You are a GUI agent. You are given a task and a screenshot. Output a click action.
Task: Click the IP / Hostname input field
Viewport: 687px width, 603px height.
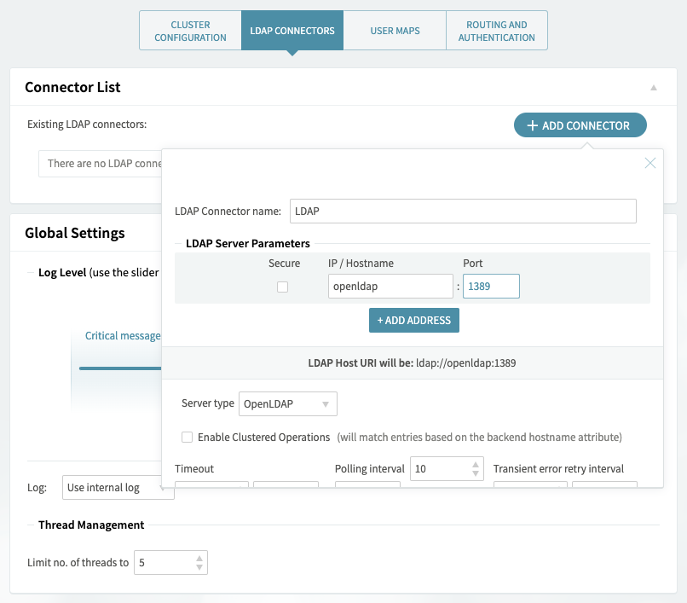(390, 286)
